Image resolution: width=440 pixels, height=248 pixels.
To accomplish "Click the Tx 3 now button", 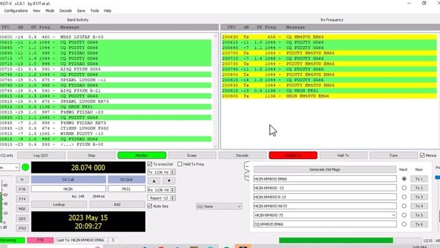I will click(419, 197).
